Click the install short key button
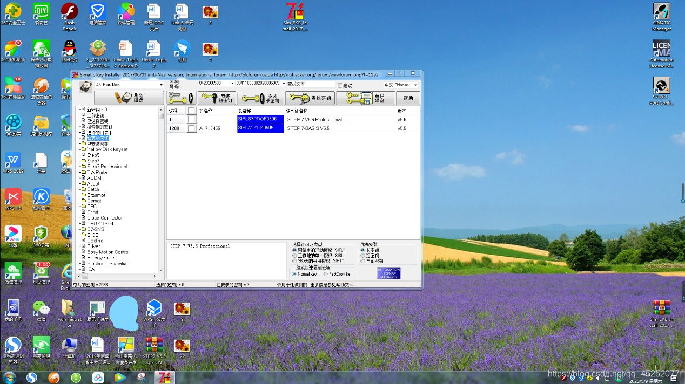Screen dimensions: 685x384 coord(217,98)
